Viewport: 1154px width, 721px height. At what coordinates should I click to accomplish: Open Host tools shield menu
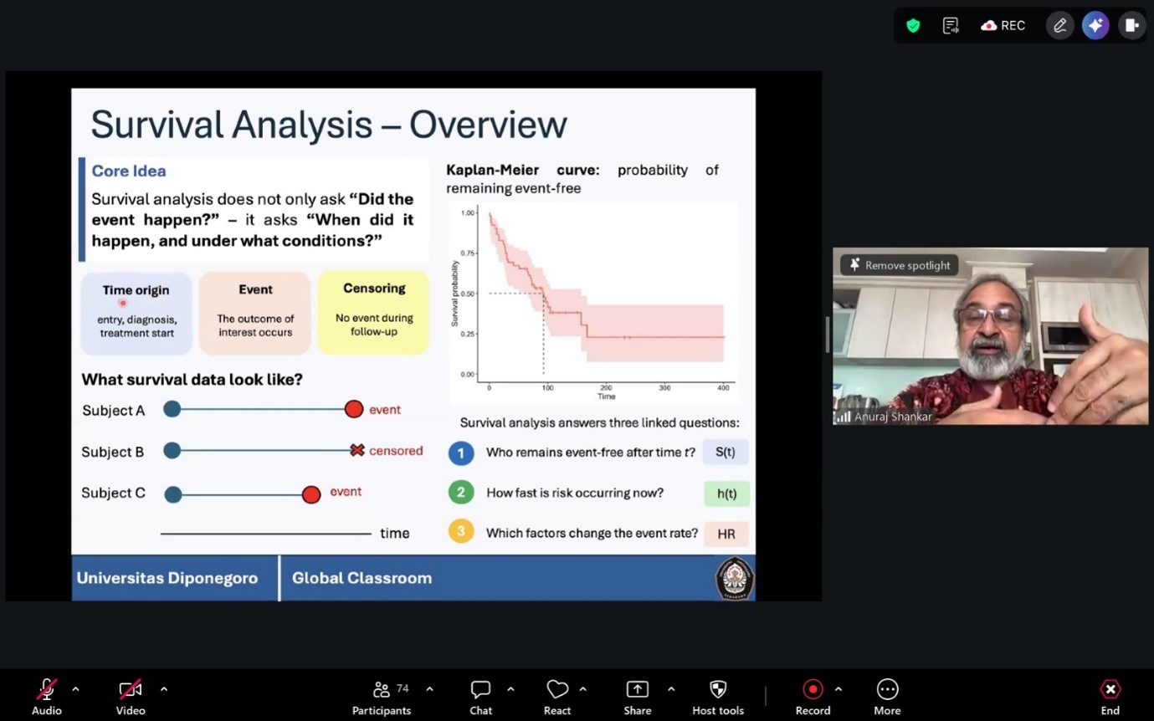[718, 696]
